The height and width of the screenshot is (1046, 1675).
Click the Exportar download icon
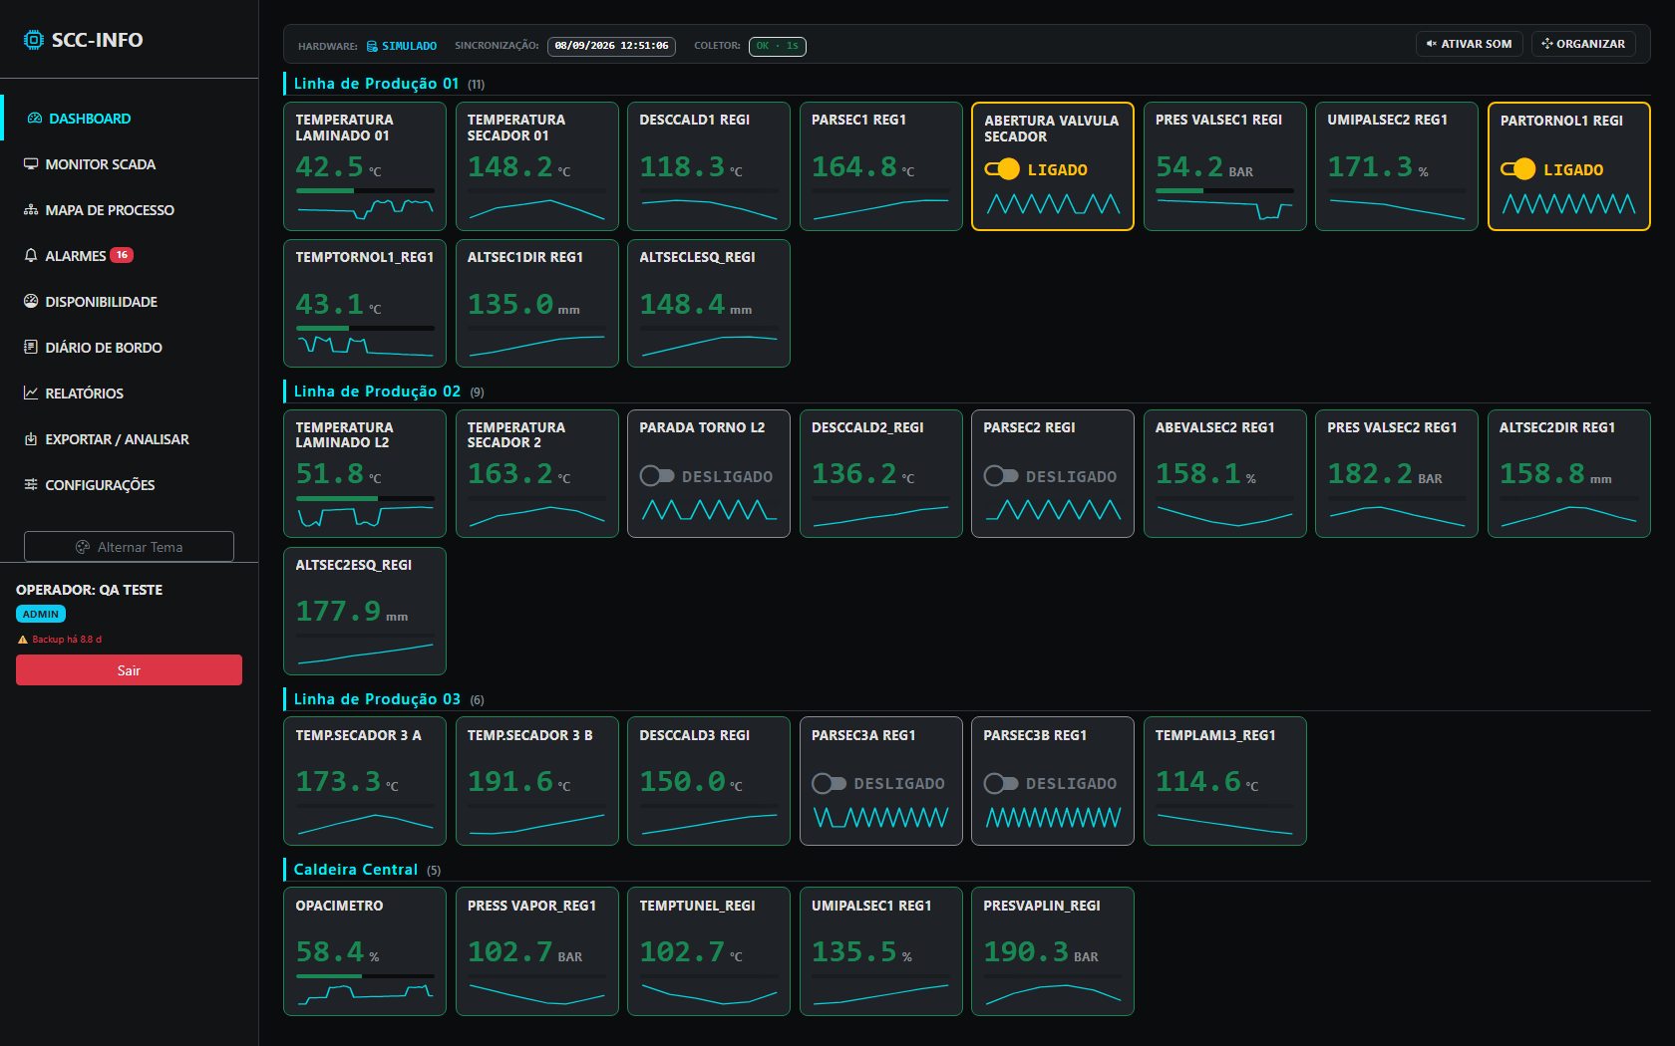pos(31,438)
